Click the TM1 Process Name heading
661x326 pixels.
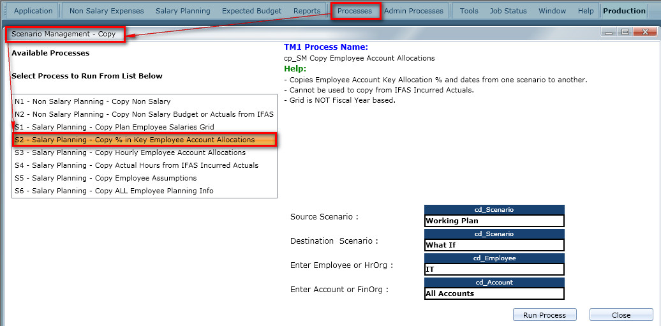326,47
